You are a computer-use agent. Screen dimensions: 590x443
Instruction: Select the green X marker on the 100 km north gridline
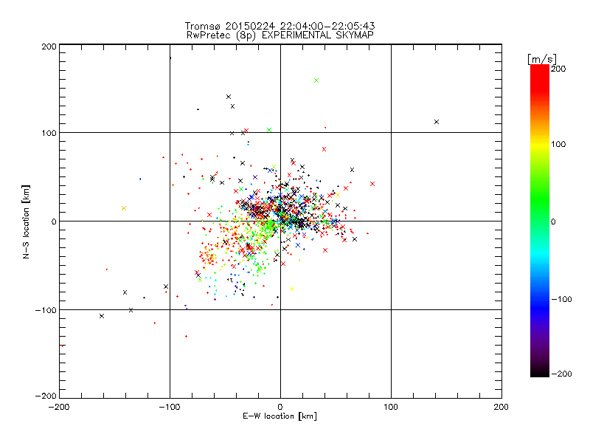(x=269, y=130)
